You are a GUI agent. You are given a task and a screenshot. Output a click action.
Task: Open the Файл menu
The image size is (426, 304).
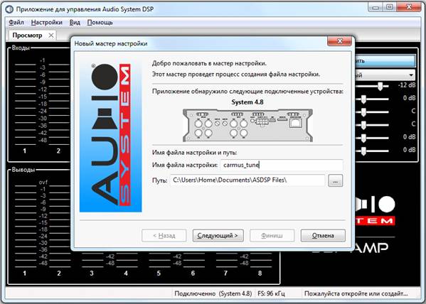click(x=16, y=23)
